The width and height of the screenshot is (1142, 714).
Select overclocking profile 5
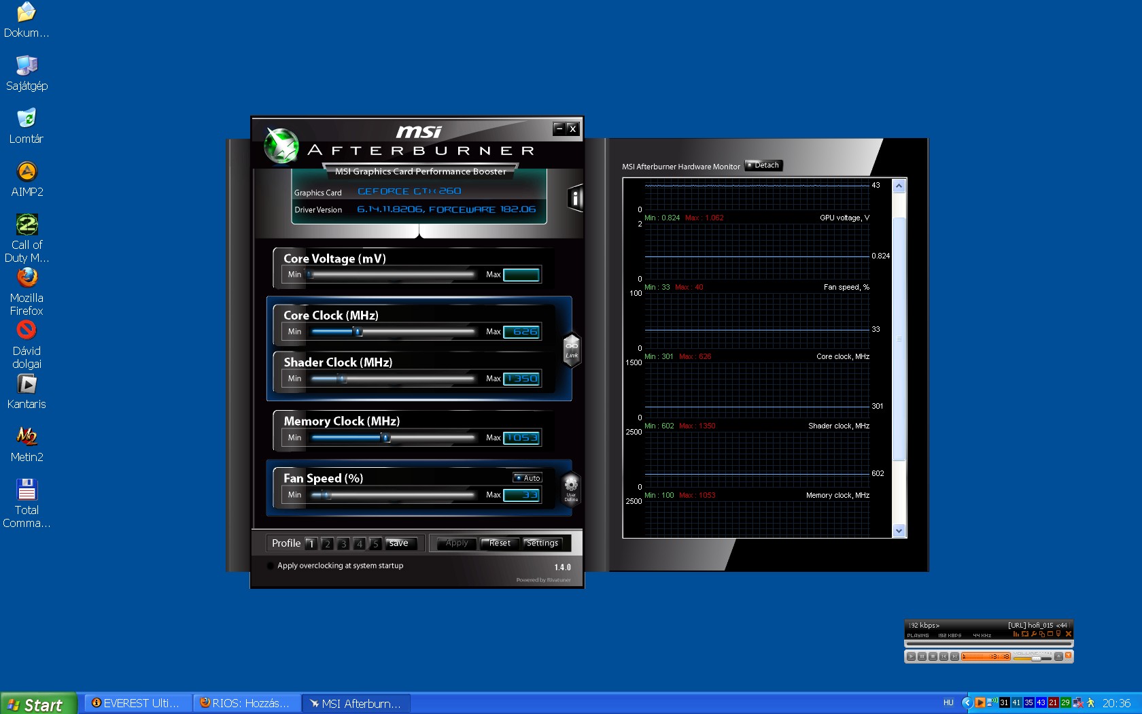[x=375, y=543]
